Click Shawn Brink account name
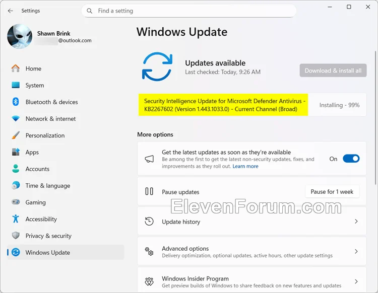Viewport: 378px width, 293px height. click(53, 33)
